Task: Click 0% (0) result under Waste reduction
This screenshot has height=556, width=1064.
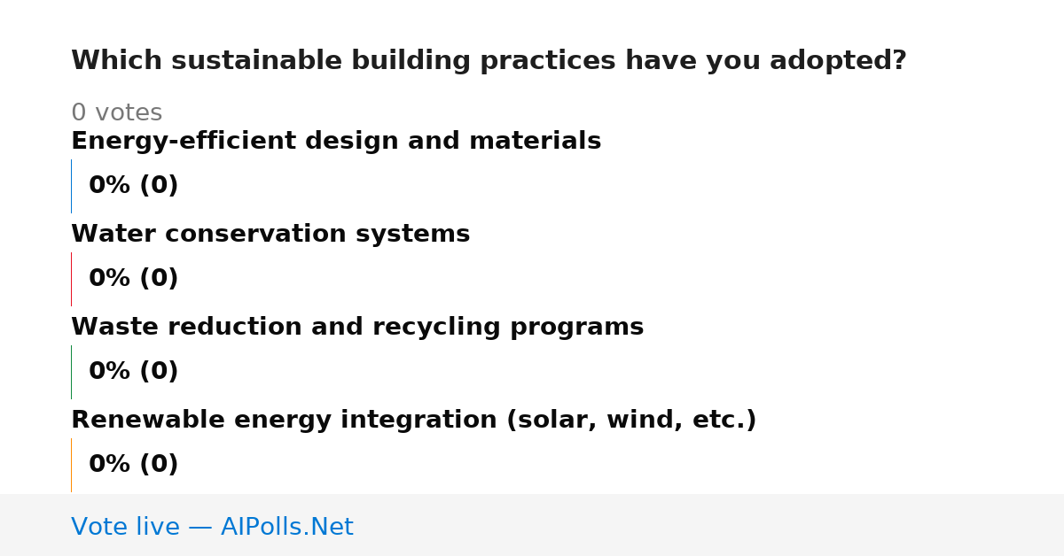Action: [134, 372]
